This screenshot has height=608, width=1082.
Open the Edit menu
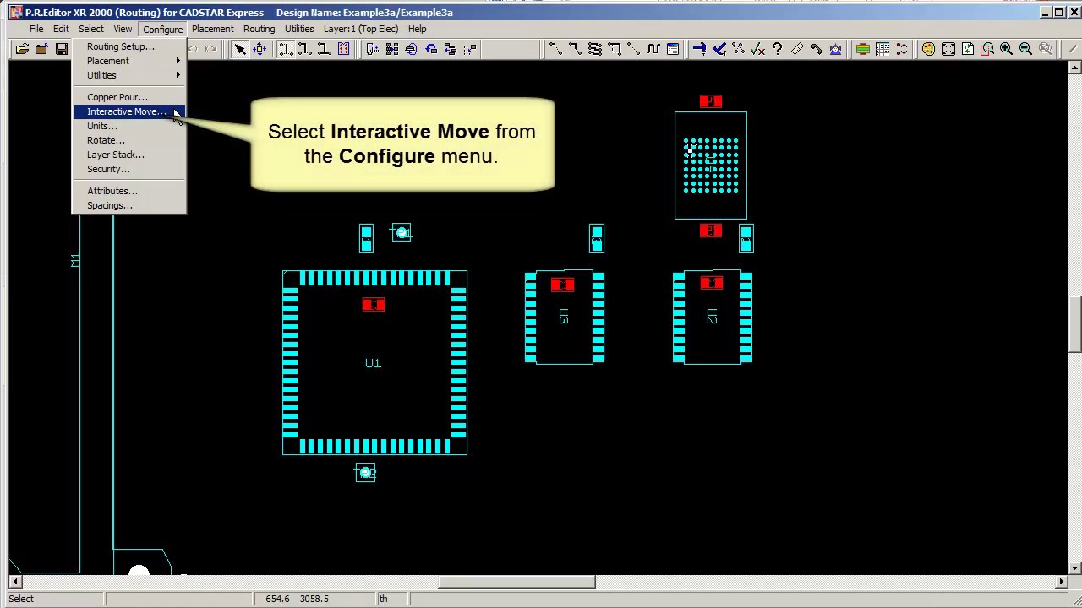61,29
